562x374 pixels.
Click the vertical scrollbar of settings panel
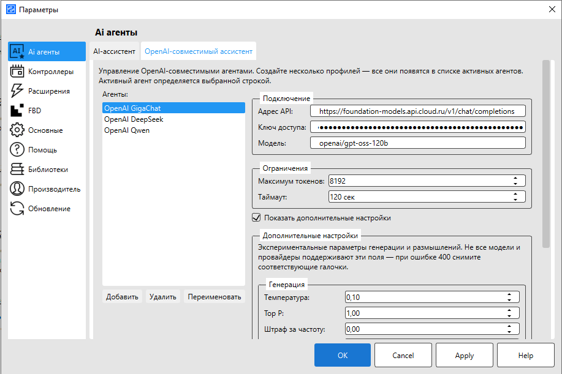point(546,154)
